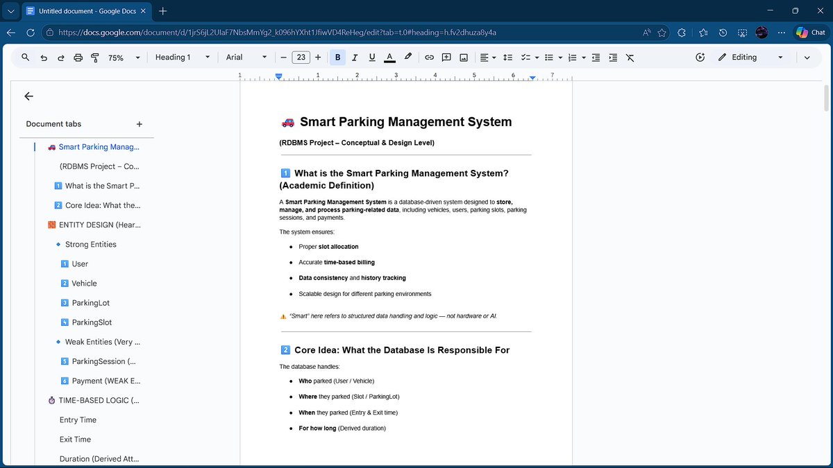The image size is (833, 468).
Task: Click the decrease indent icon
Action: click(596, 58)
